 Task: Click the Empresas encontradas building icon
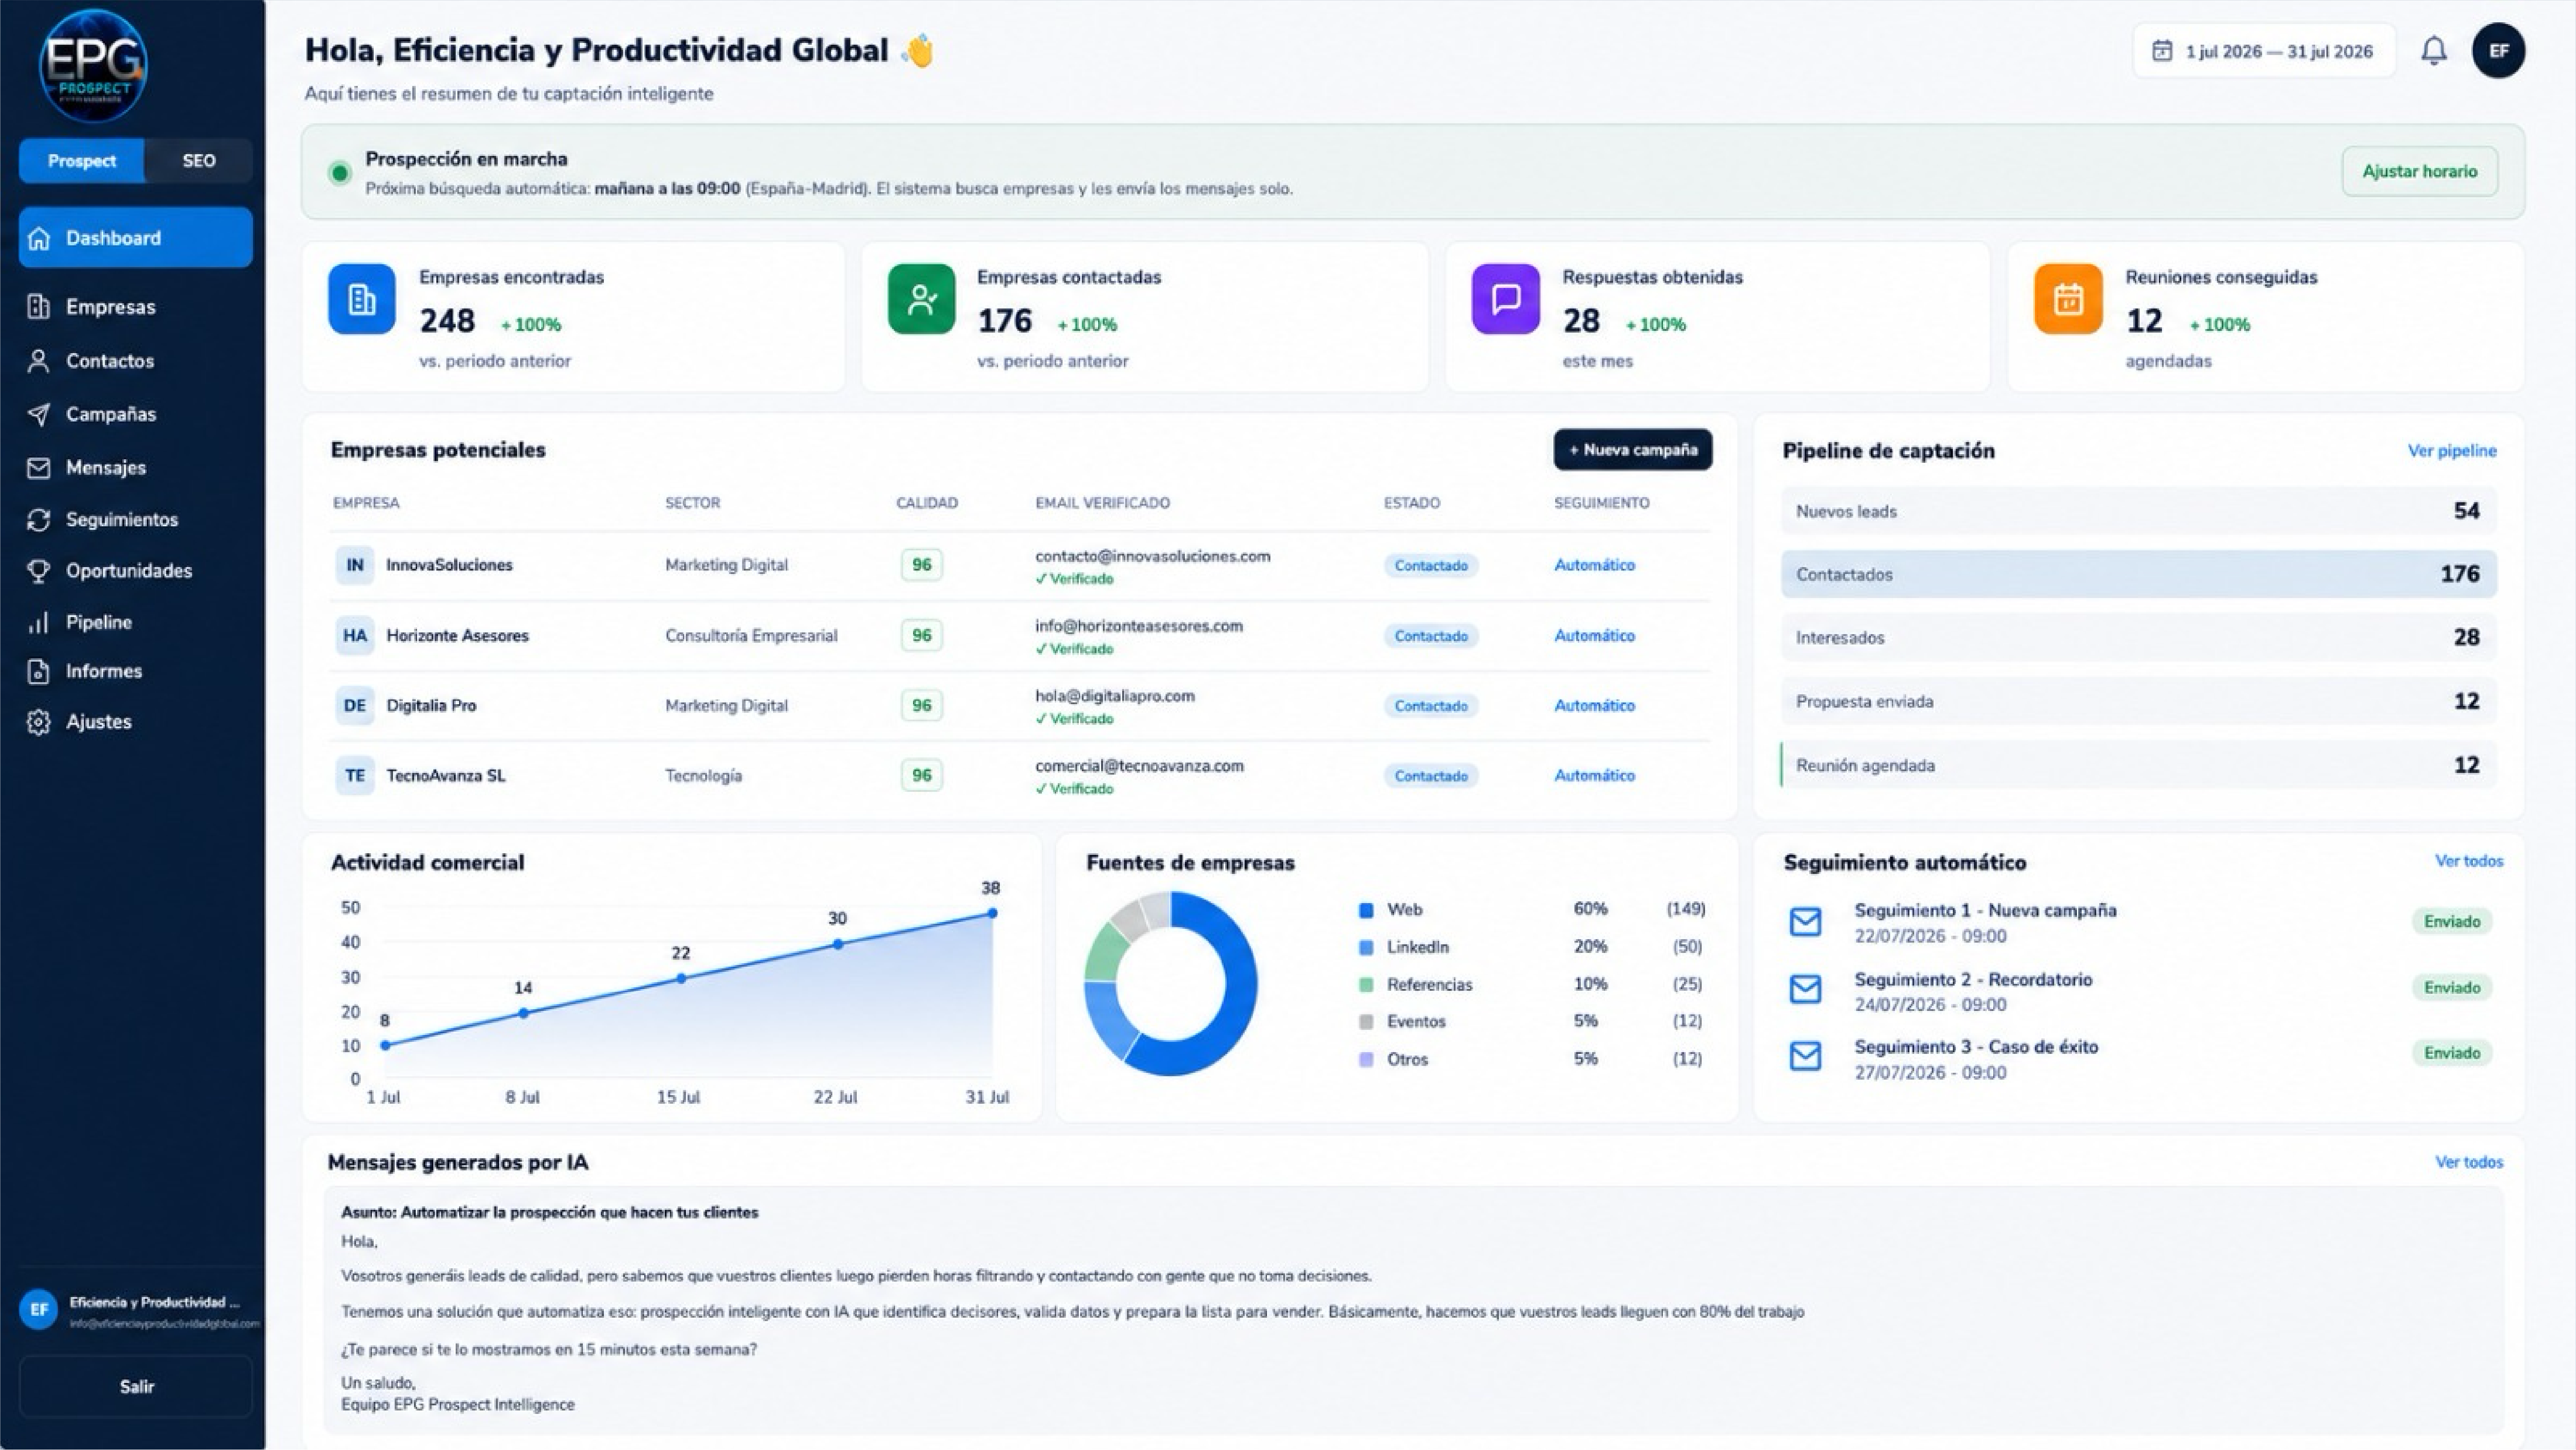361,298
